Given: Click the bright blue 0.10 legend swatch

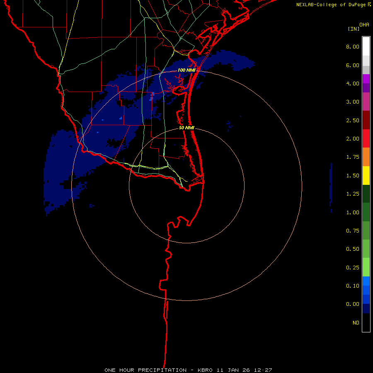Looking at the screenshot, I should [x=366, y=281].
